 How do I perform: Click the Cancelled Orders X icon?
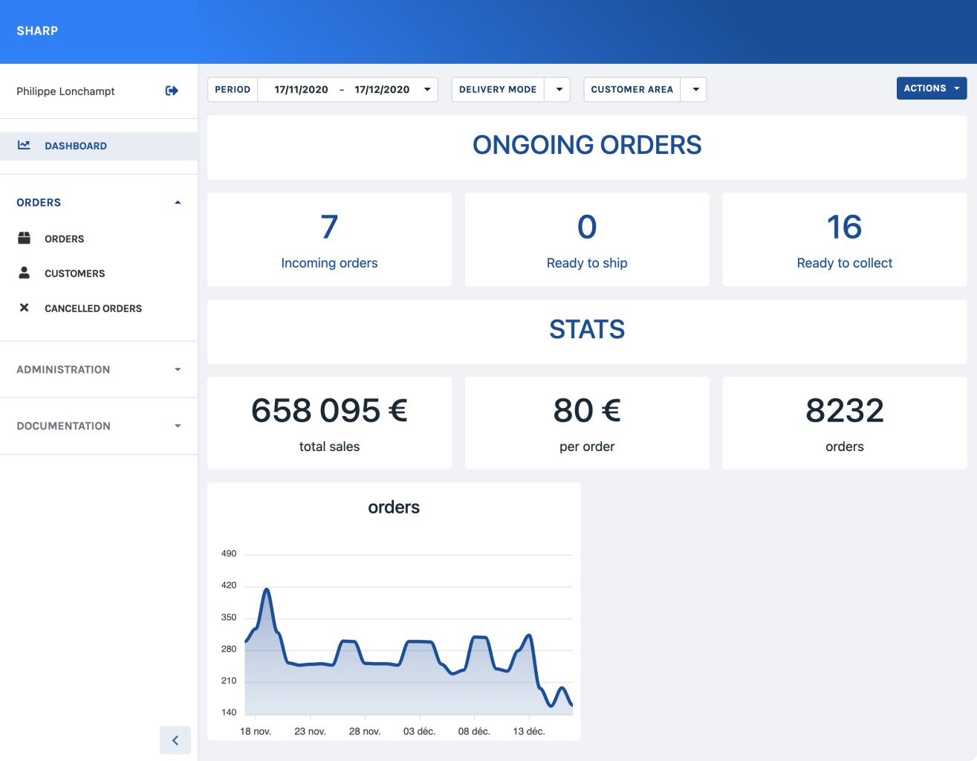pyautogui.click(x=24, y=308)
